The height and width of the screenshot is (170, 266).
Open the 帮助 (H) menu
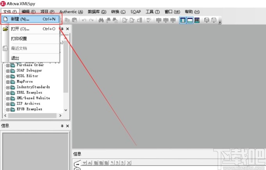[x=192, y=12]
